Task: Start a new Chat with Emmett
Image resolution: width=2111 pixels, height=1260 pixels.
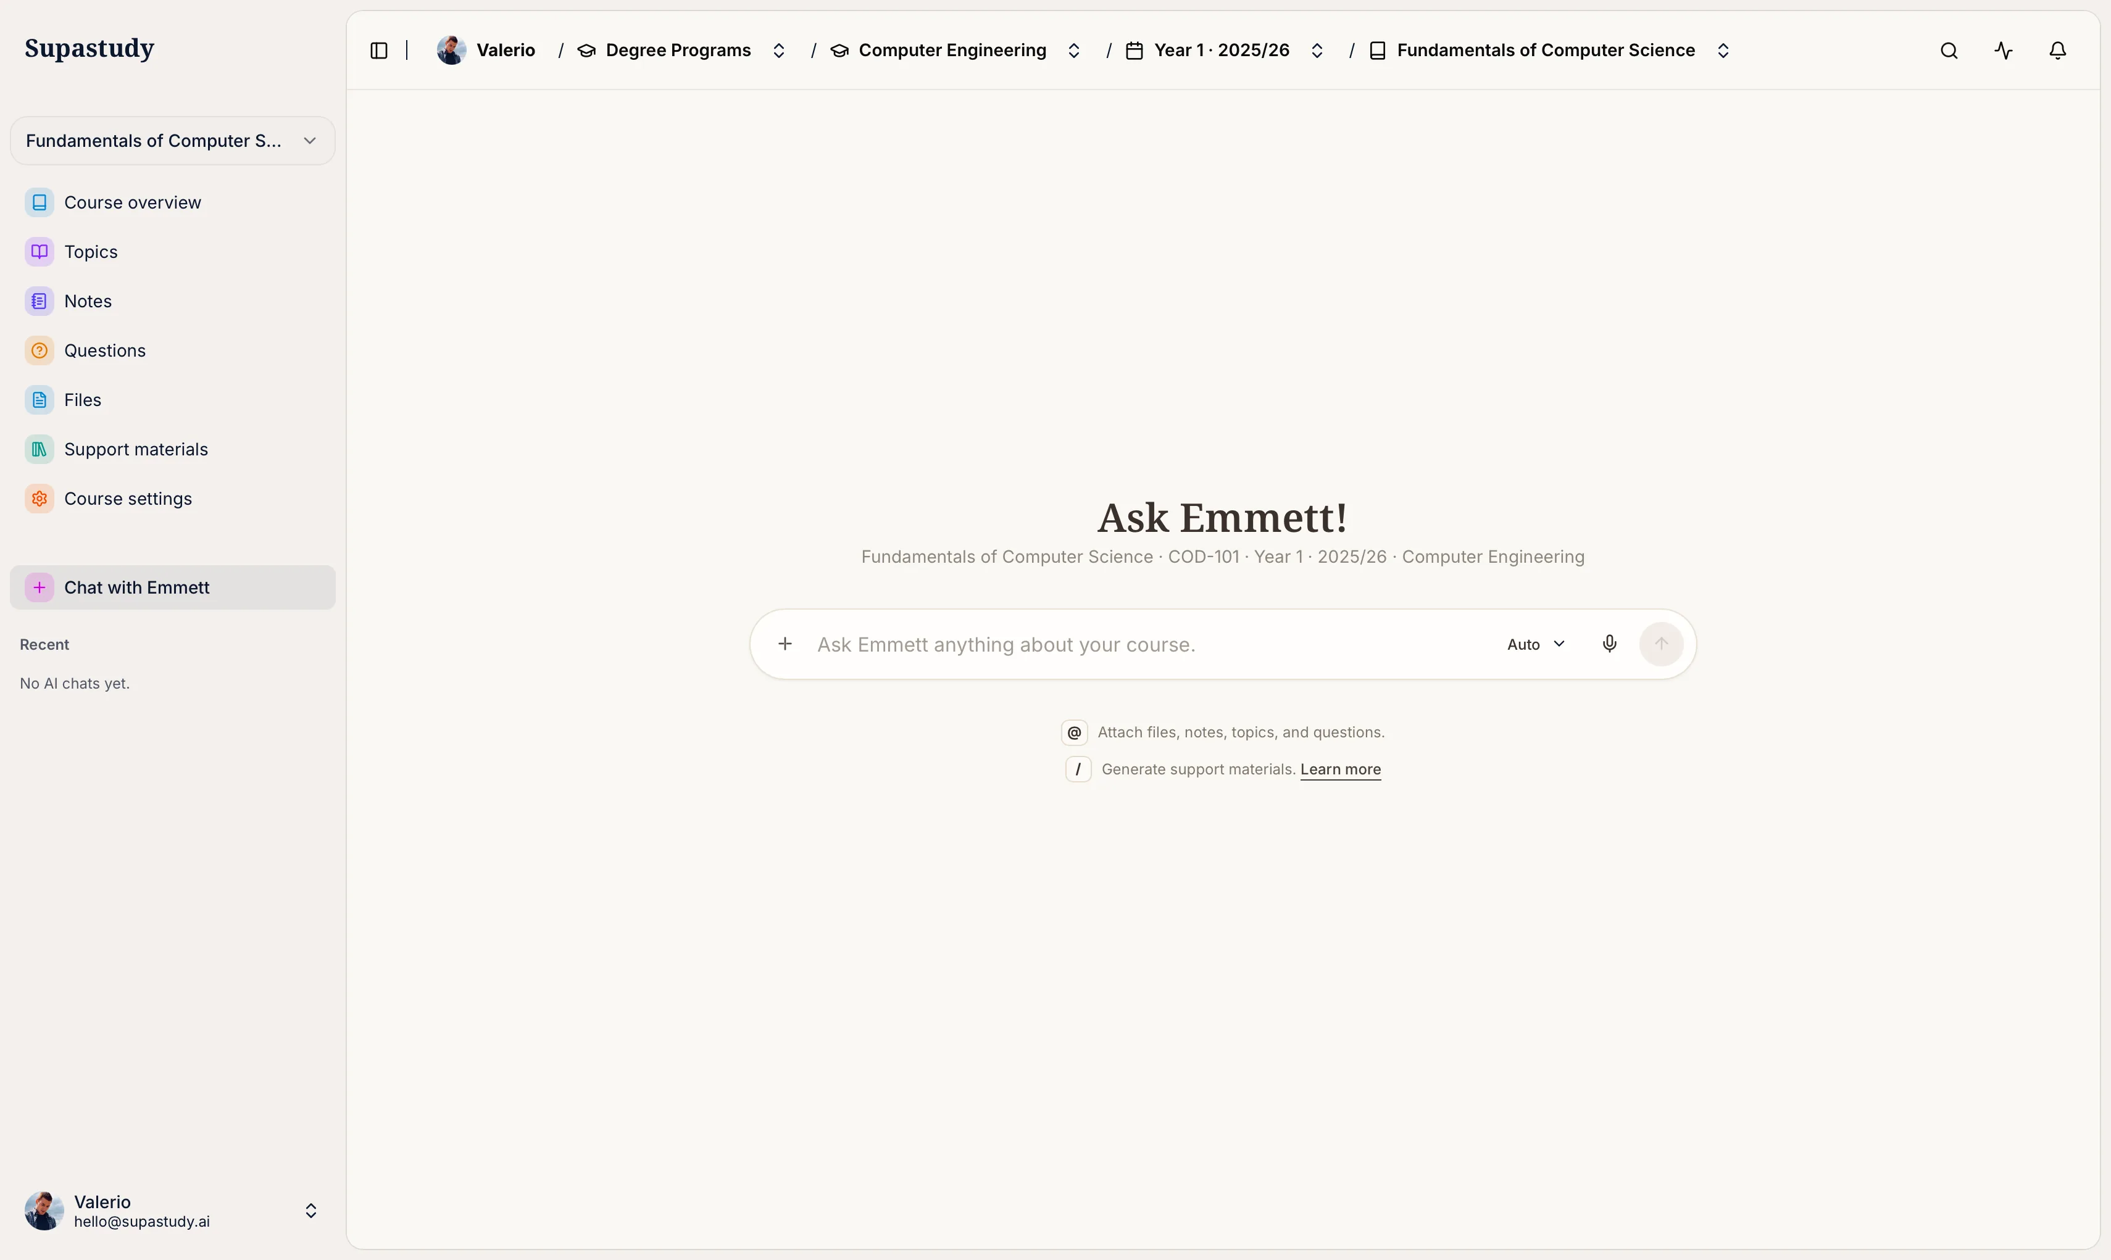Action: tap(172, 587)
